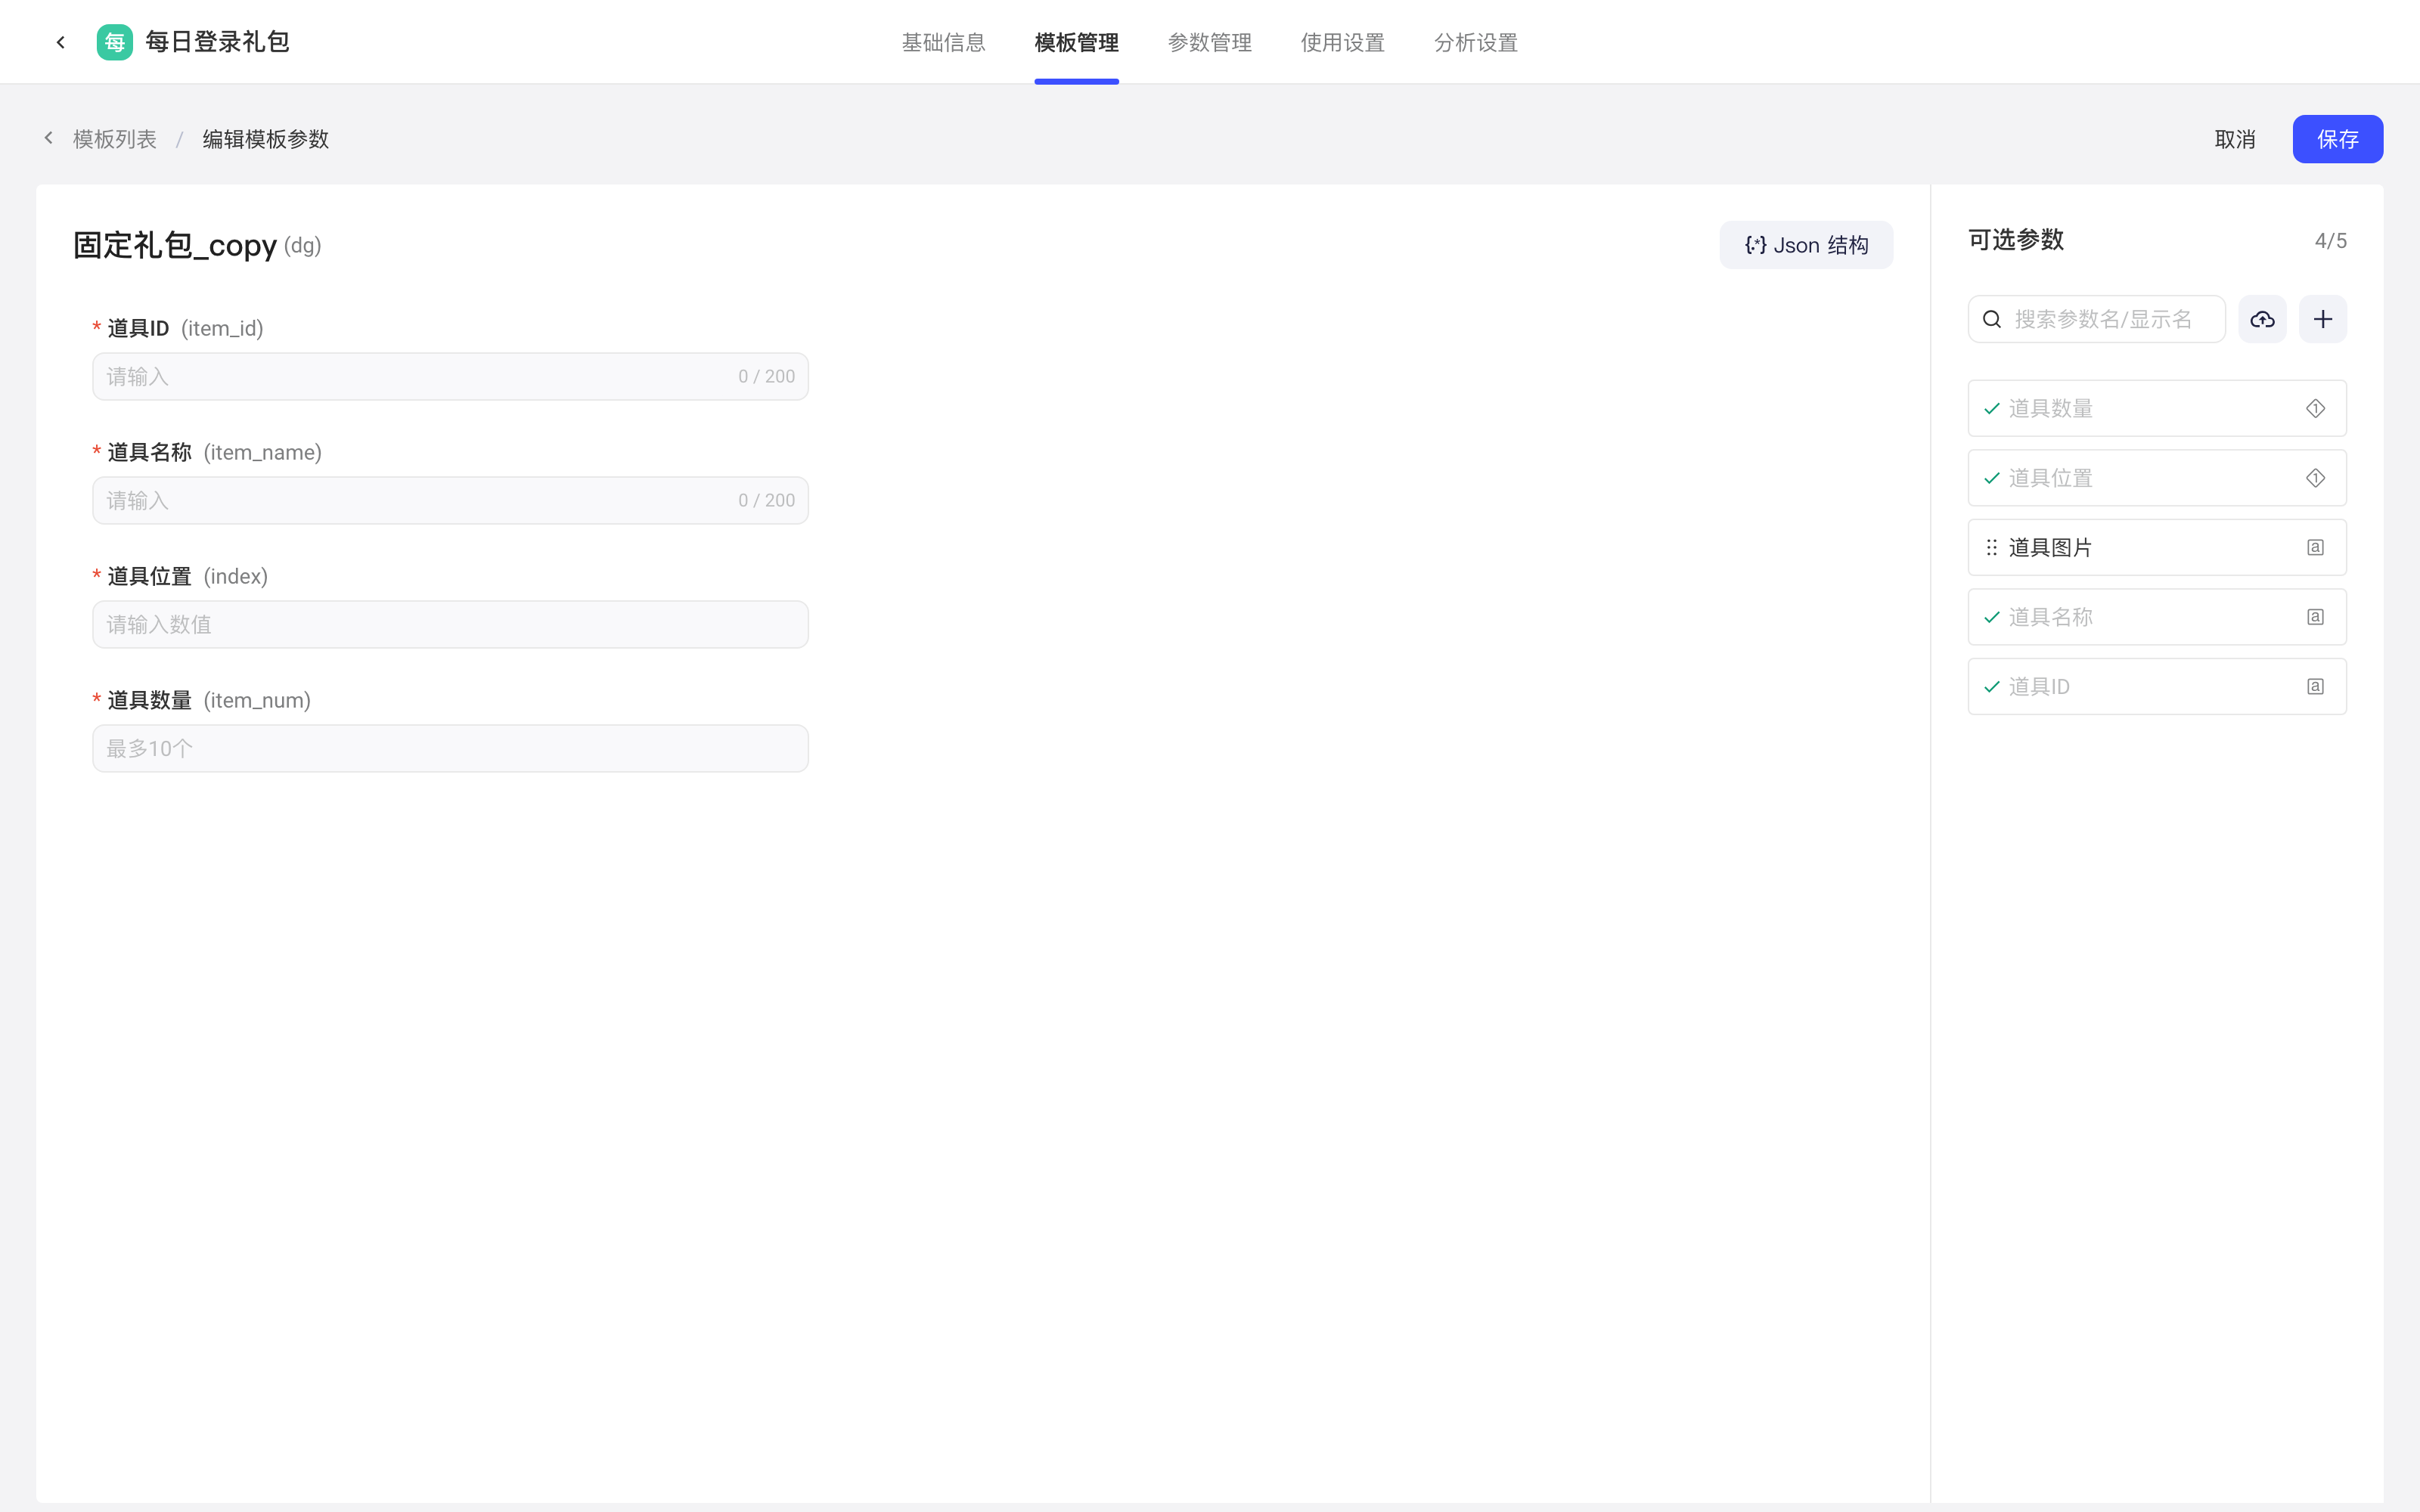Click the text type icon on 道具名称 row
Viewport: 2420px width, 1512px height.
(2315, 617)
